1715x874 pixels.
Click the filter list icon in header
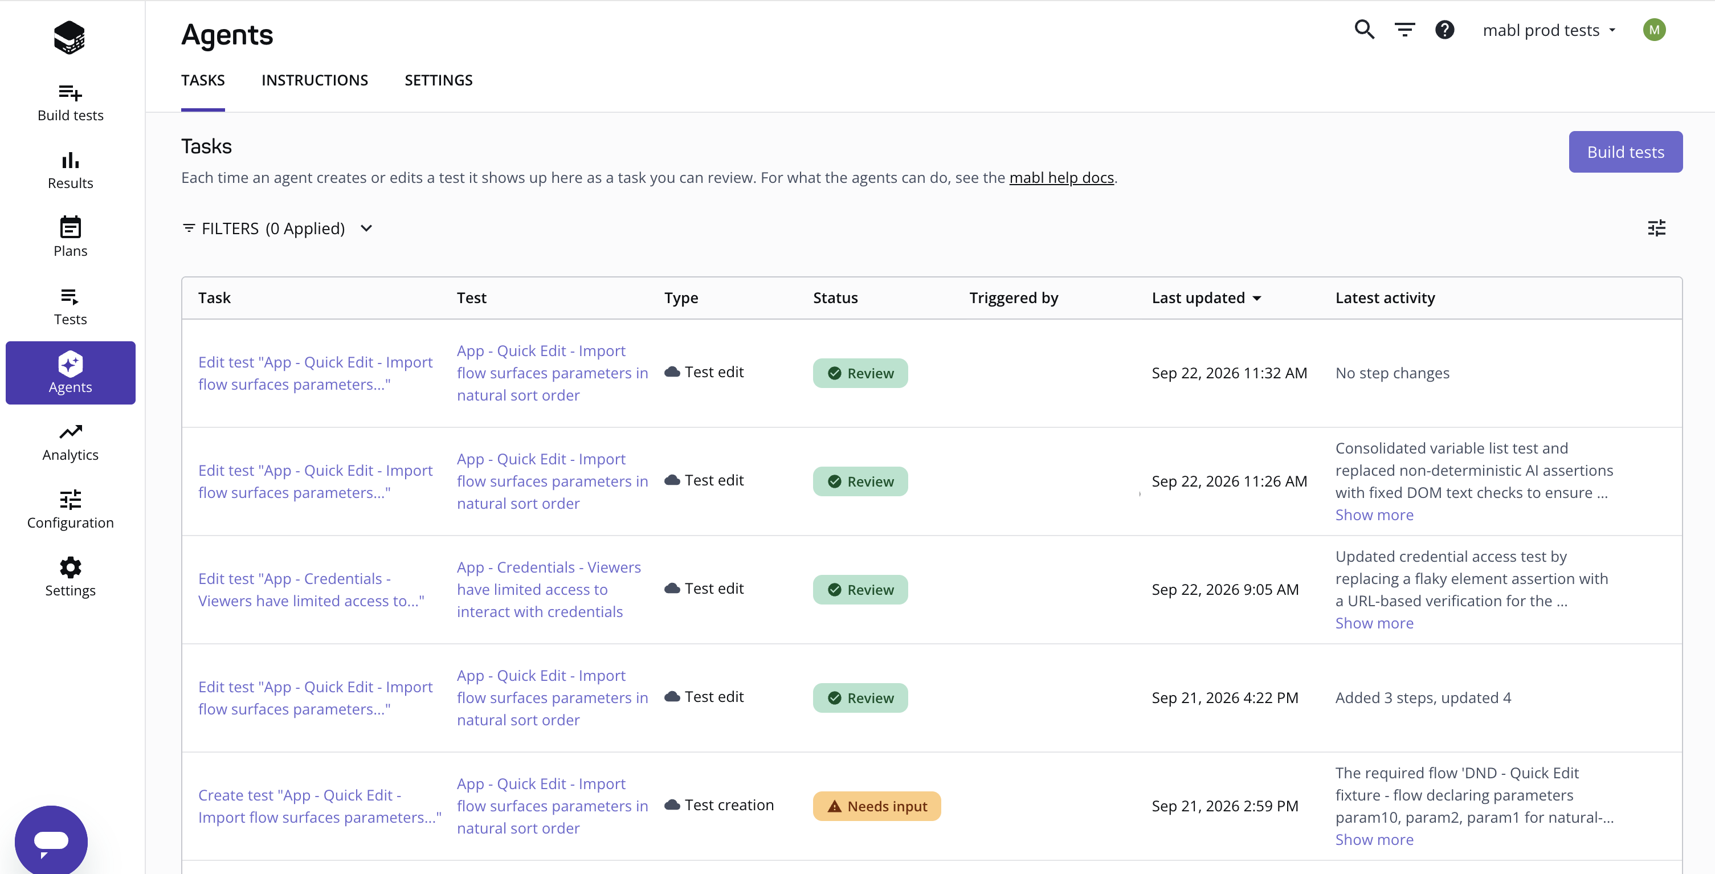pyautogui.click(x=1404, y=30)
